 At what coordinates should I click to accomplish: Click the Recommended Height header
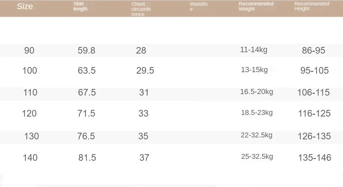point(312,6)
